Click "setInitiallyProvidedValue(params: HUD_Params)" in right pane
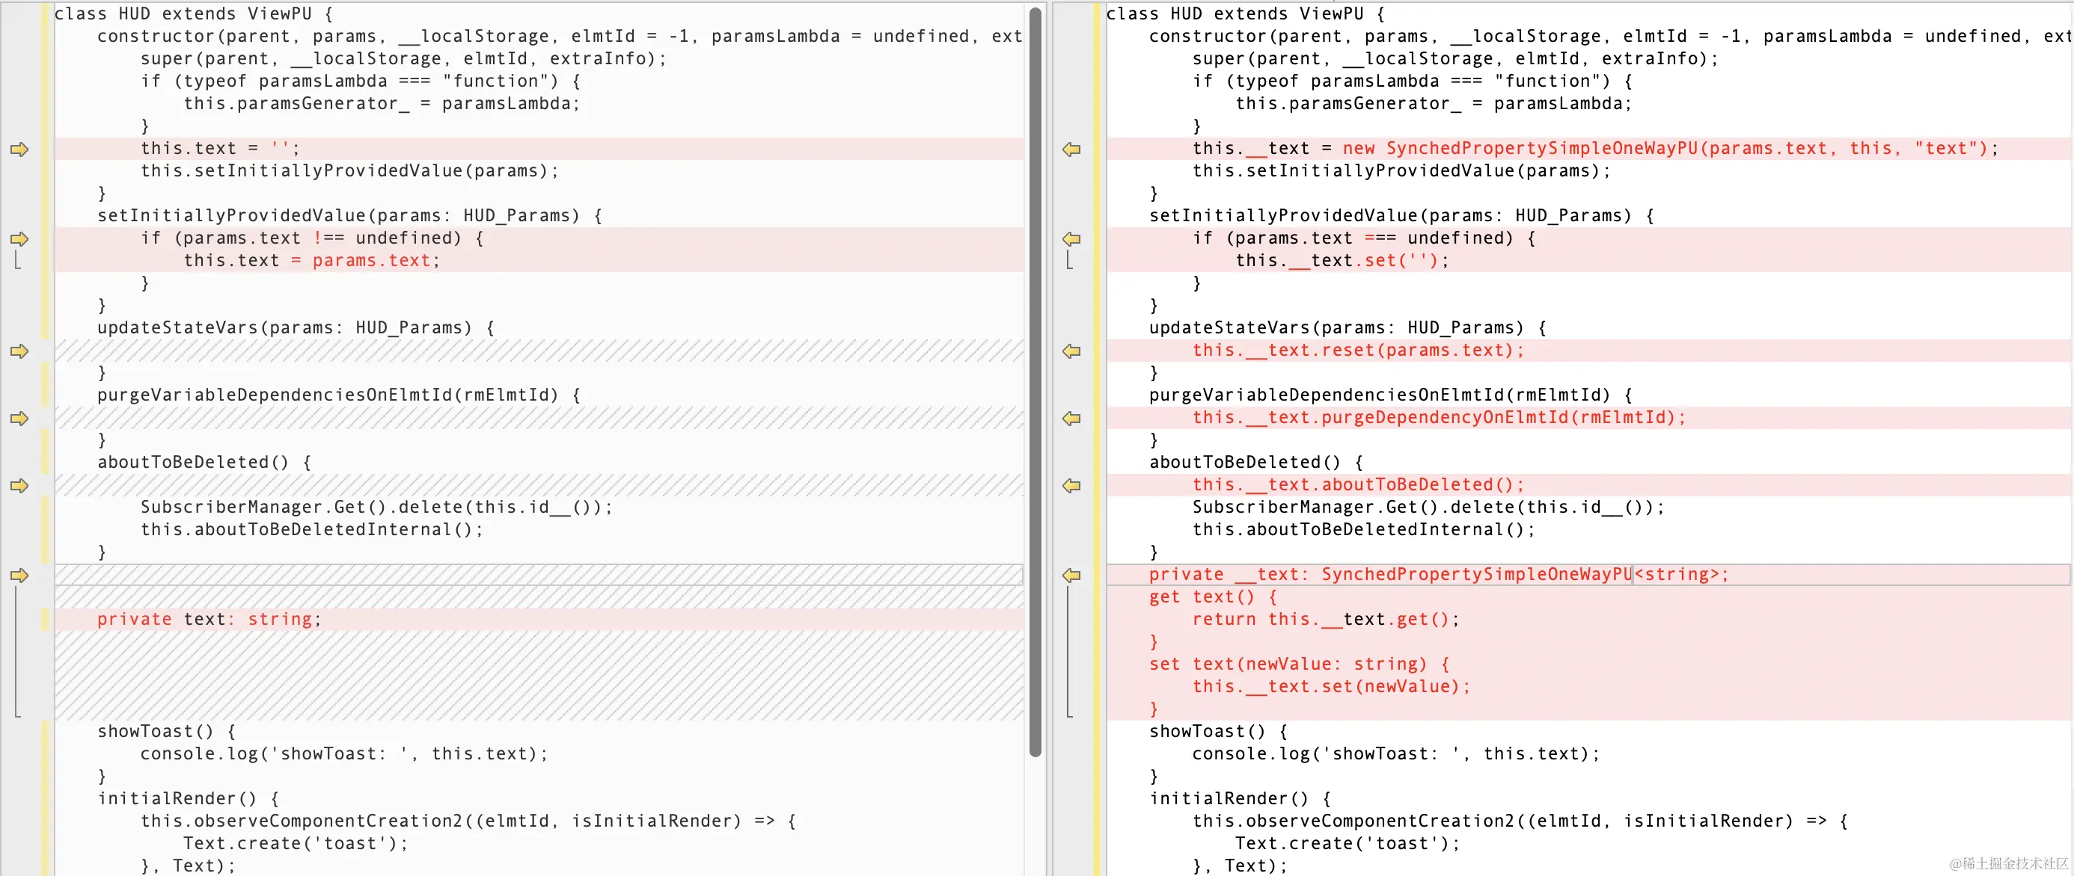Image resolution: width=2074 pixels, height=876 pixels. tap(1401, 215)
